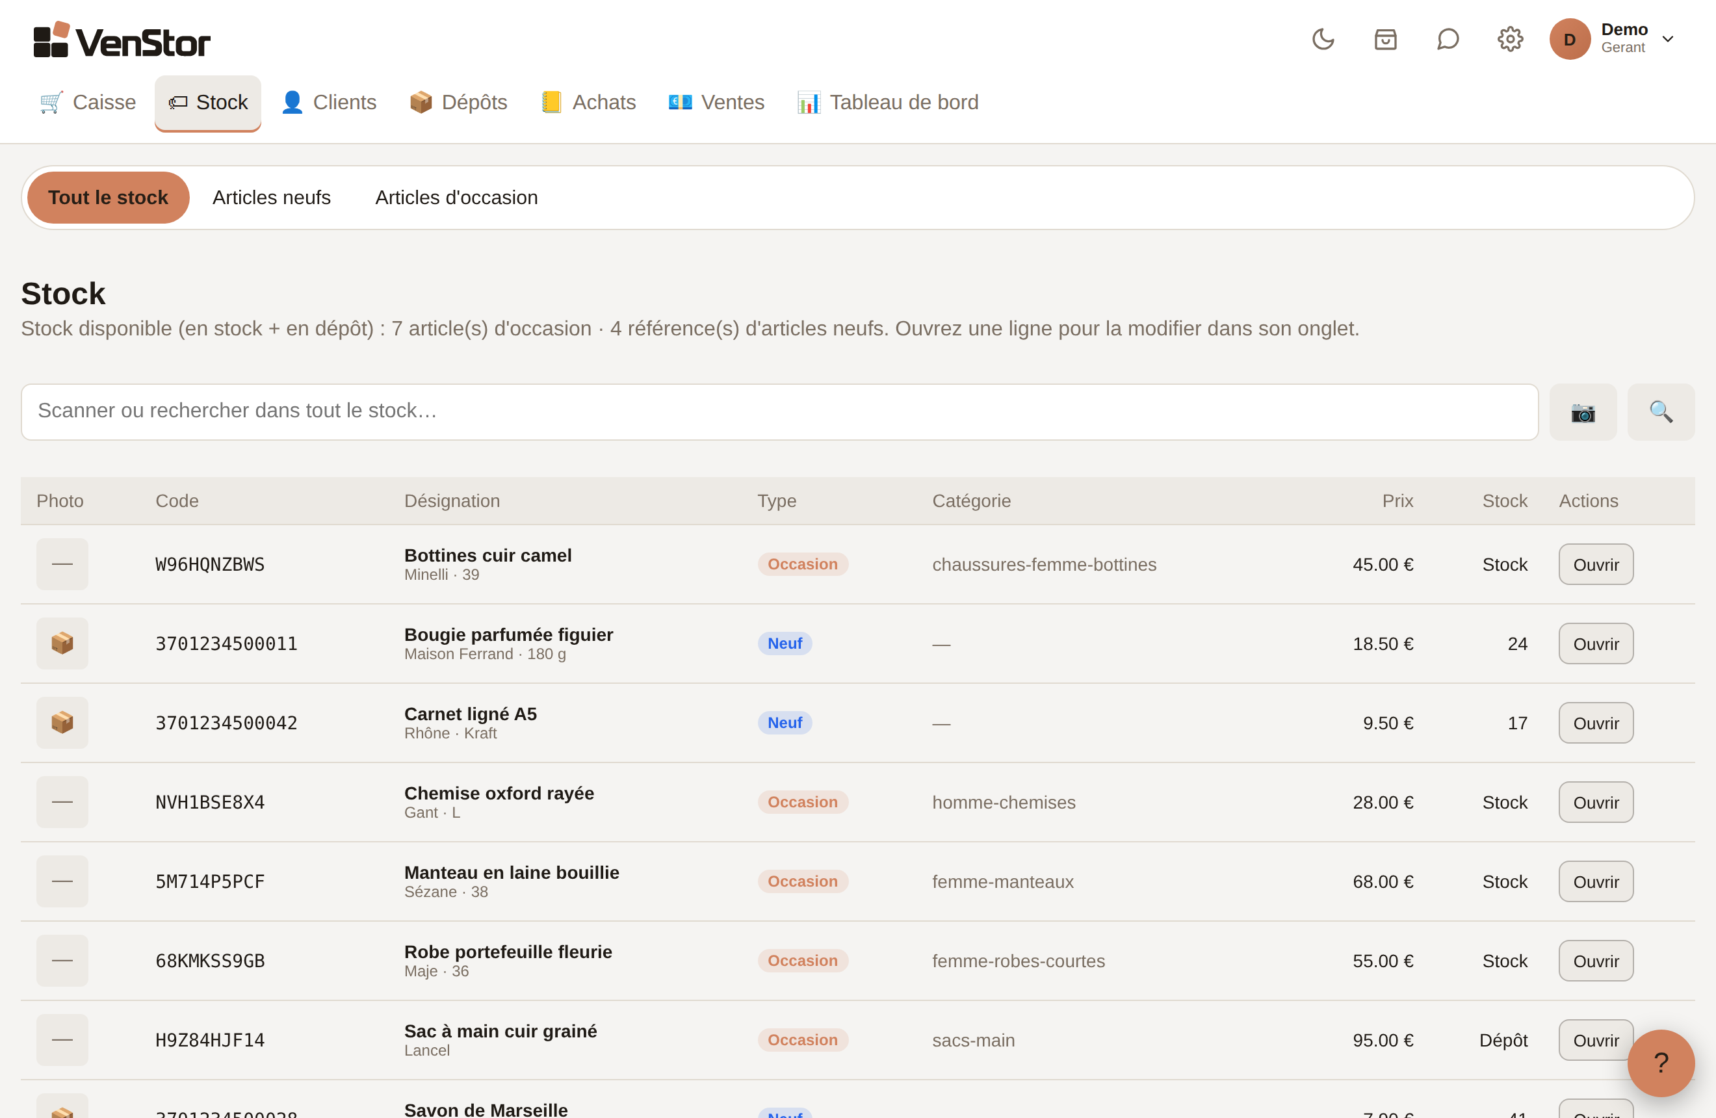Viewport: 1716px width, 1118px height.
Task: Select the Tout le stock filter
Action: pyautogui.click(x=108, y=198)
